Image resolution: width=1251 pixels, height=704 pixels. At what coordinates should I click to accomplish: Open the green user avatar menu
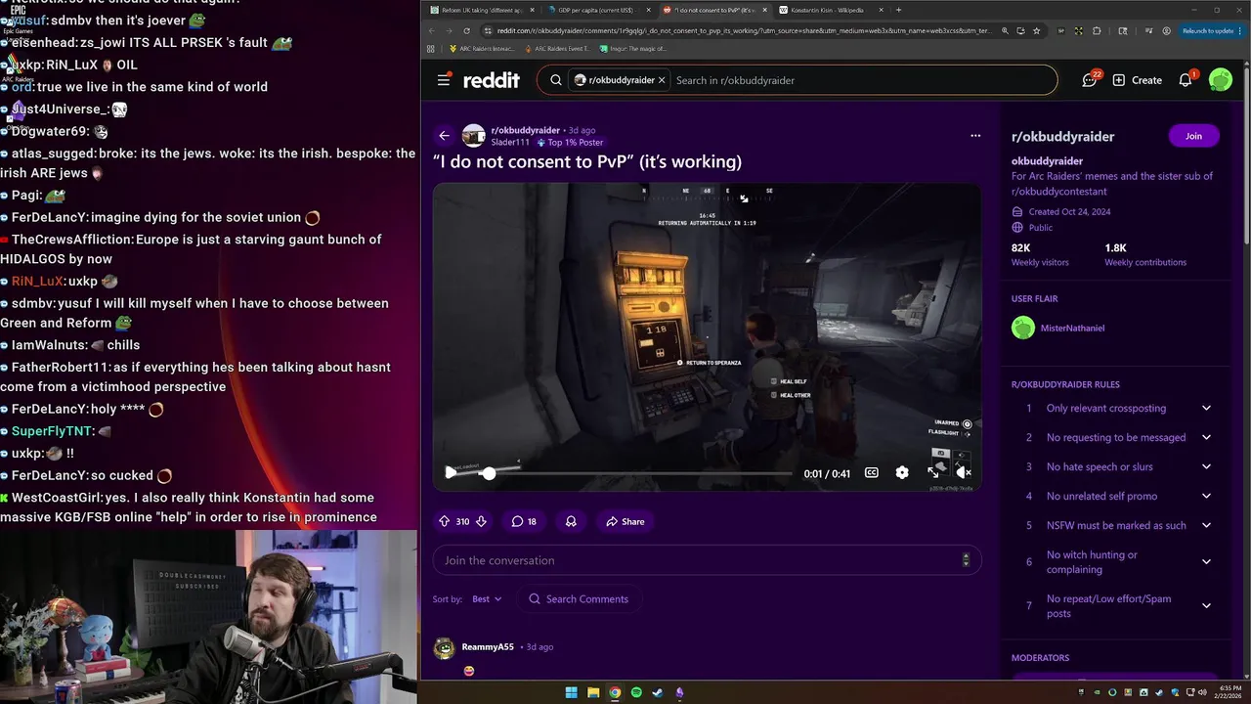[x=1220, y=80]
